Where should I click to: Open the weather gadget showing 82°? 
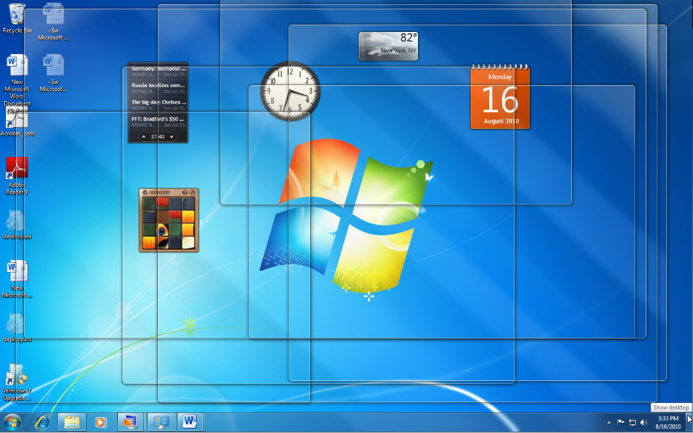tap(389, 46)
